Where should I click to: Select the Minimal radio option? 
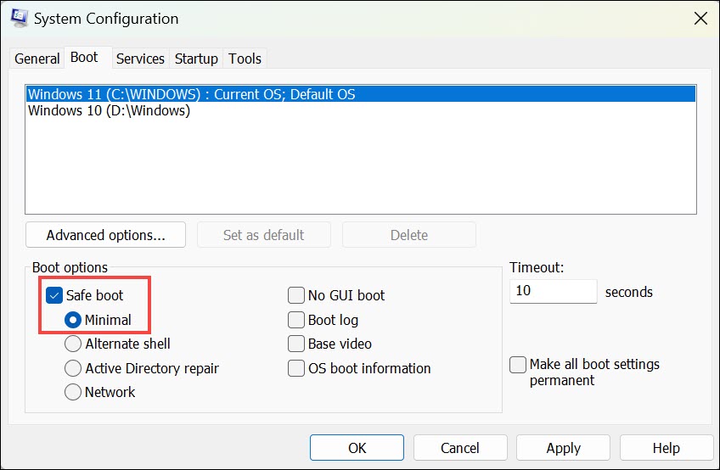[73, 320]
